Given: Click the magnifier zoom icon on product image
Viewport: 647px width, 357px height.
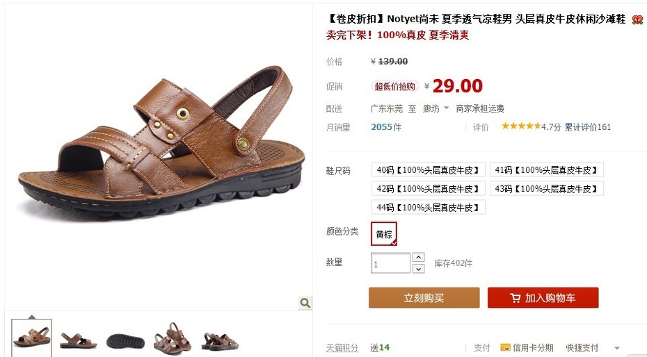Looking at the screenshot, I should [x=305, y=303].
